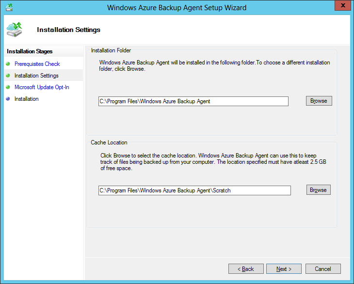354x284 pixels.
Task: Click the cloud backup drive header icon
Action: click(x=15, y=30)
